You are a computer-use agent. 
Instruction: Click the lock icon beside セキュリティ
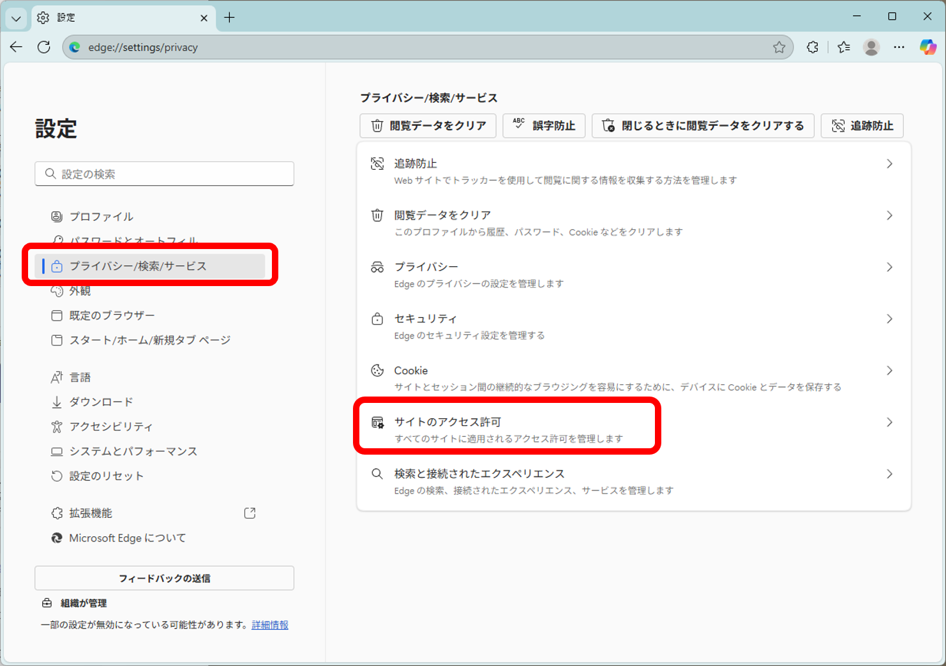coord(377,319)
